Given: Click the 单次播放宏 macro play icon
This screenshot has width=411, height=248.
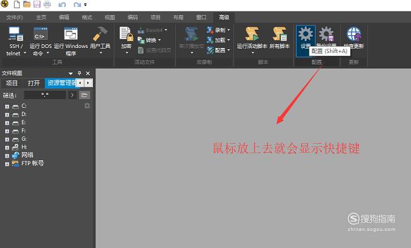Looking at the screenshot, I should [x=192, y=34].
